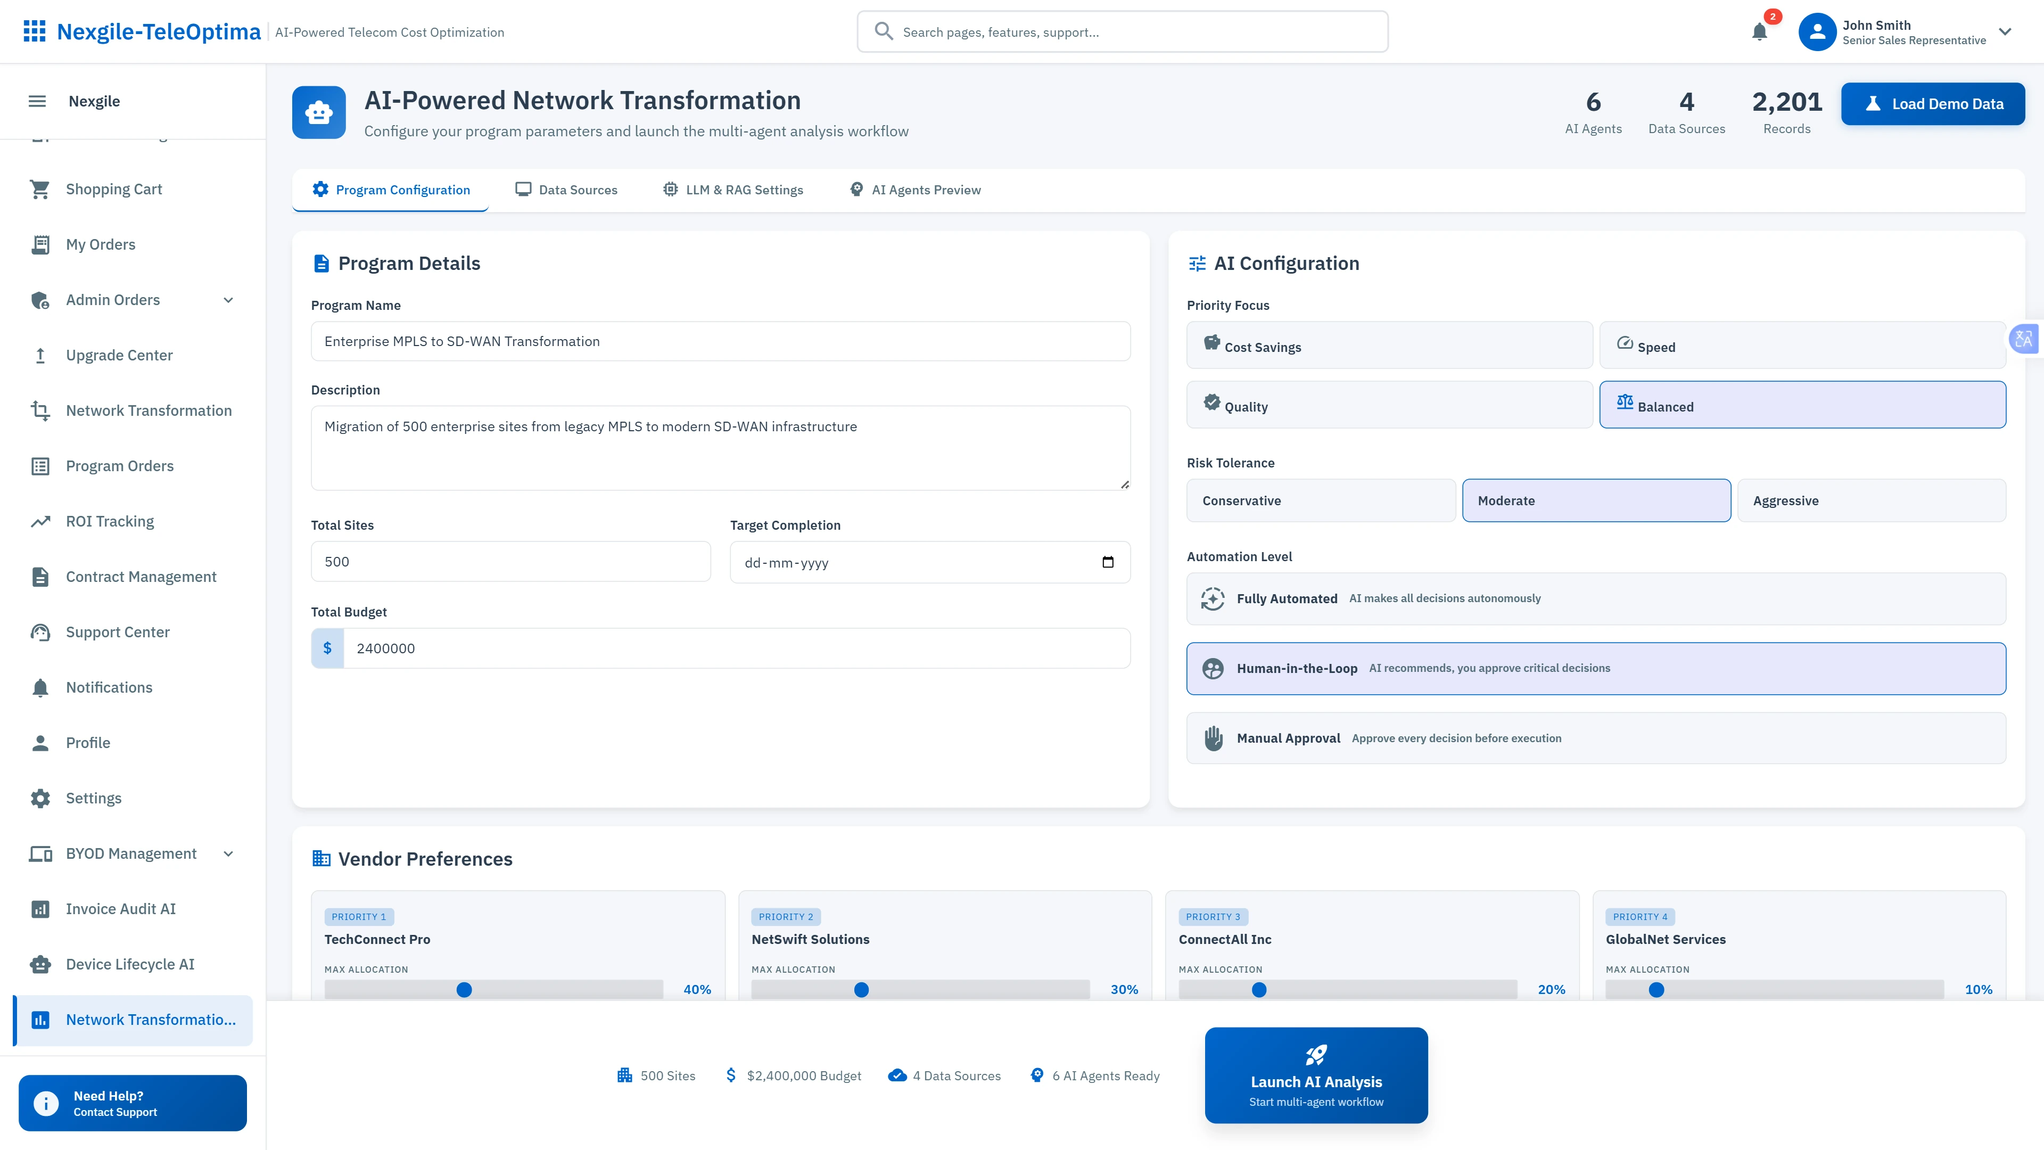This screenshot has width=2044, height=1150.
Task: Open the Shopping Cart section
Action: (113, 188)
